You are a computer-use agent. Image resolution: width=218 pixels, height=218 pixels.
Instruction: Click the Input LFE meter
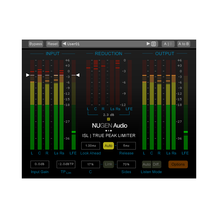coord(74,105)
